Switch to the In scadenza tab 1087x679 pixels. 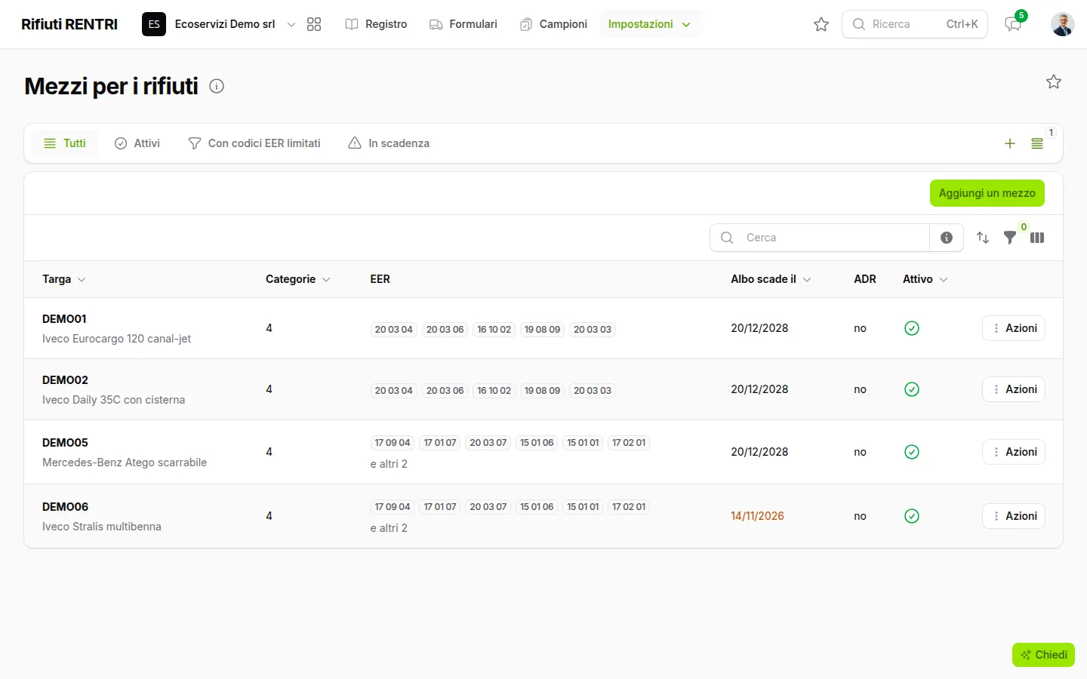click(x=389, y=143)
